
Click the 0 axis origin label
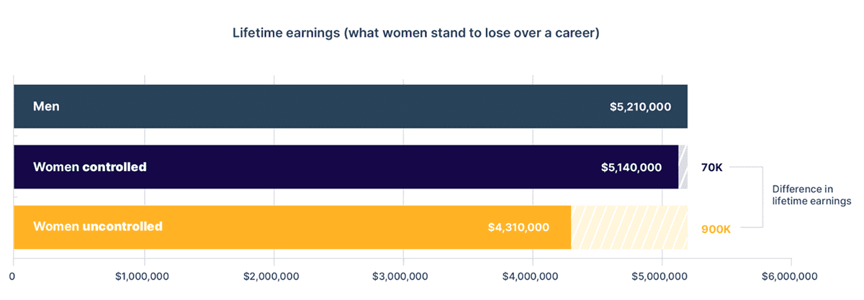click(13, 276)
